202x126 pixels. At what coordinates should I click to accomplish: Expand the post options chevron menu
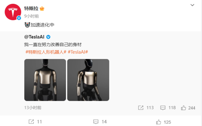click(192, 5)
